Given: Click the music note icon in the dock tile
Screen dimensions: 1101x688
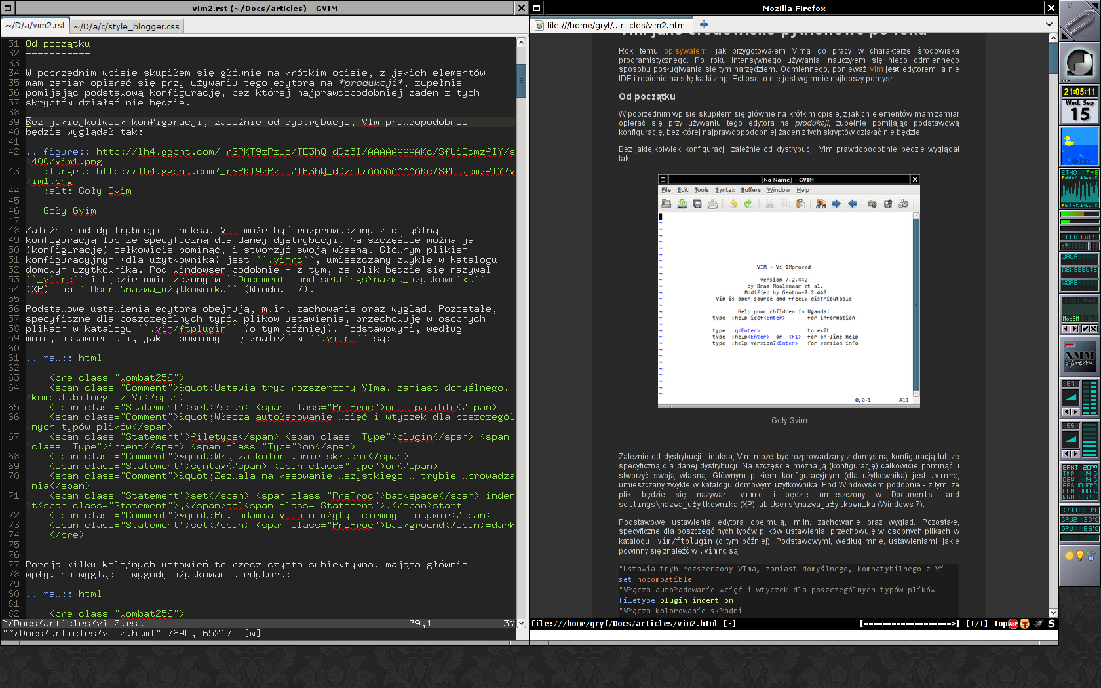Looking at the screenshot, I should (x=1091, y=556).
